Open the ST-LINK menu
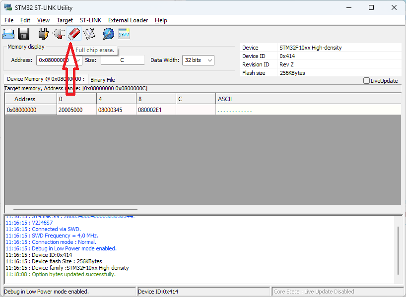Viewport: 406px width, 297px height. click(91, 20)
